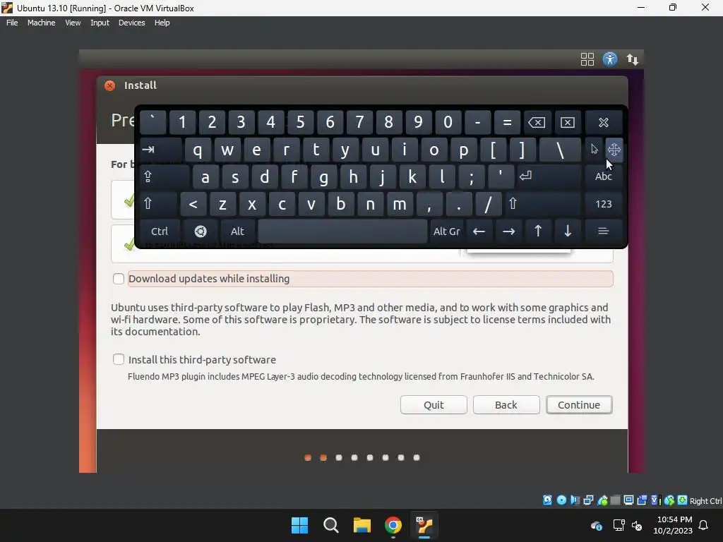Select the pointer click-helper key on the keyboard
This screenshot has height=542, width=723.
[x=594, y=150]
